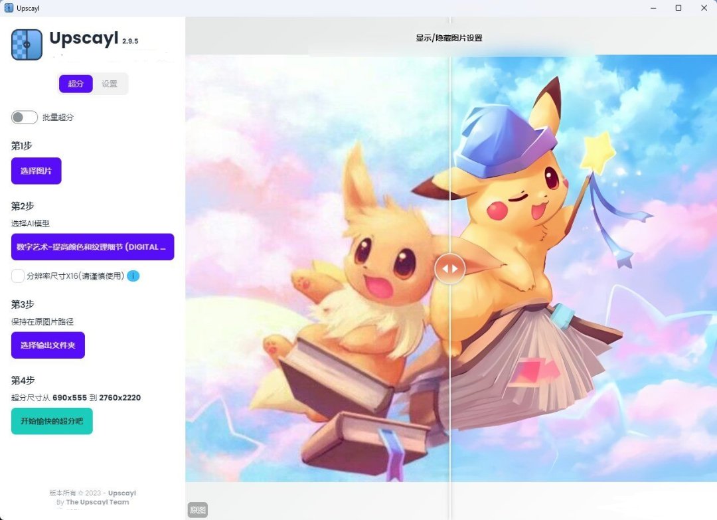Enable the 批量超分 batch toggle
The image size is (717, 520).
(x=25, y=118)
